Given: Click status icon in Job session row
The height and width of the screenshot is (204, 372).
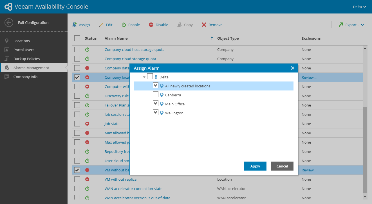Looking at the screenshot, I should pos(87,114).
